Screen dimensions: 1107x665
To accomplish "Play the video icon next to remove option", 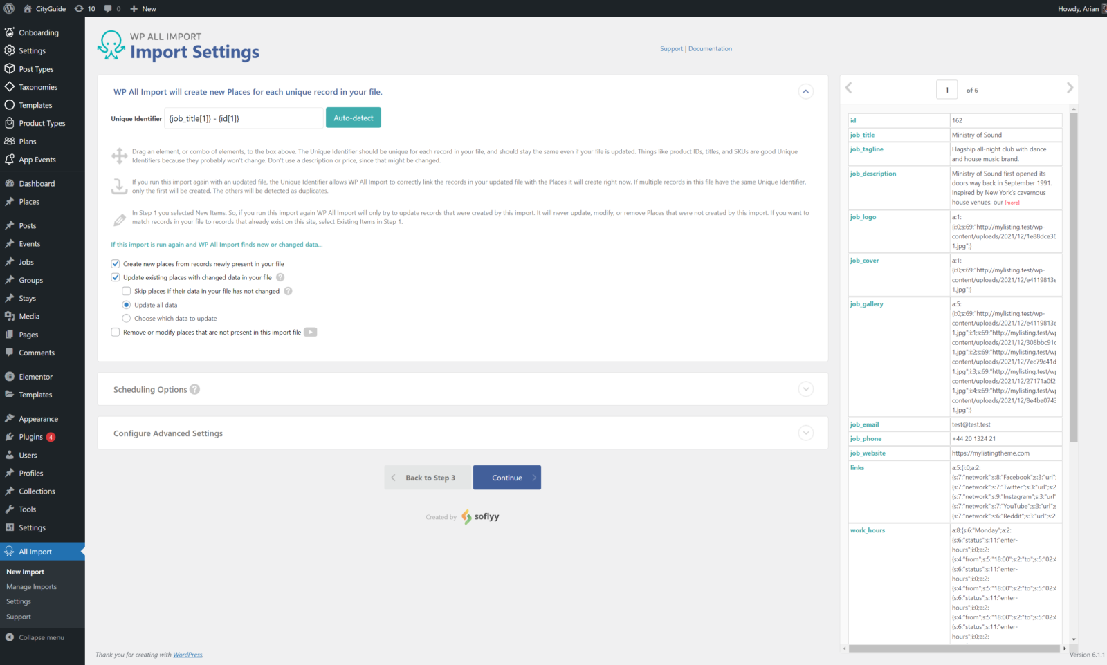I will (310, 332).
